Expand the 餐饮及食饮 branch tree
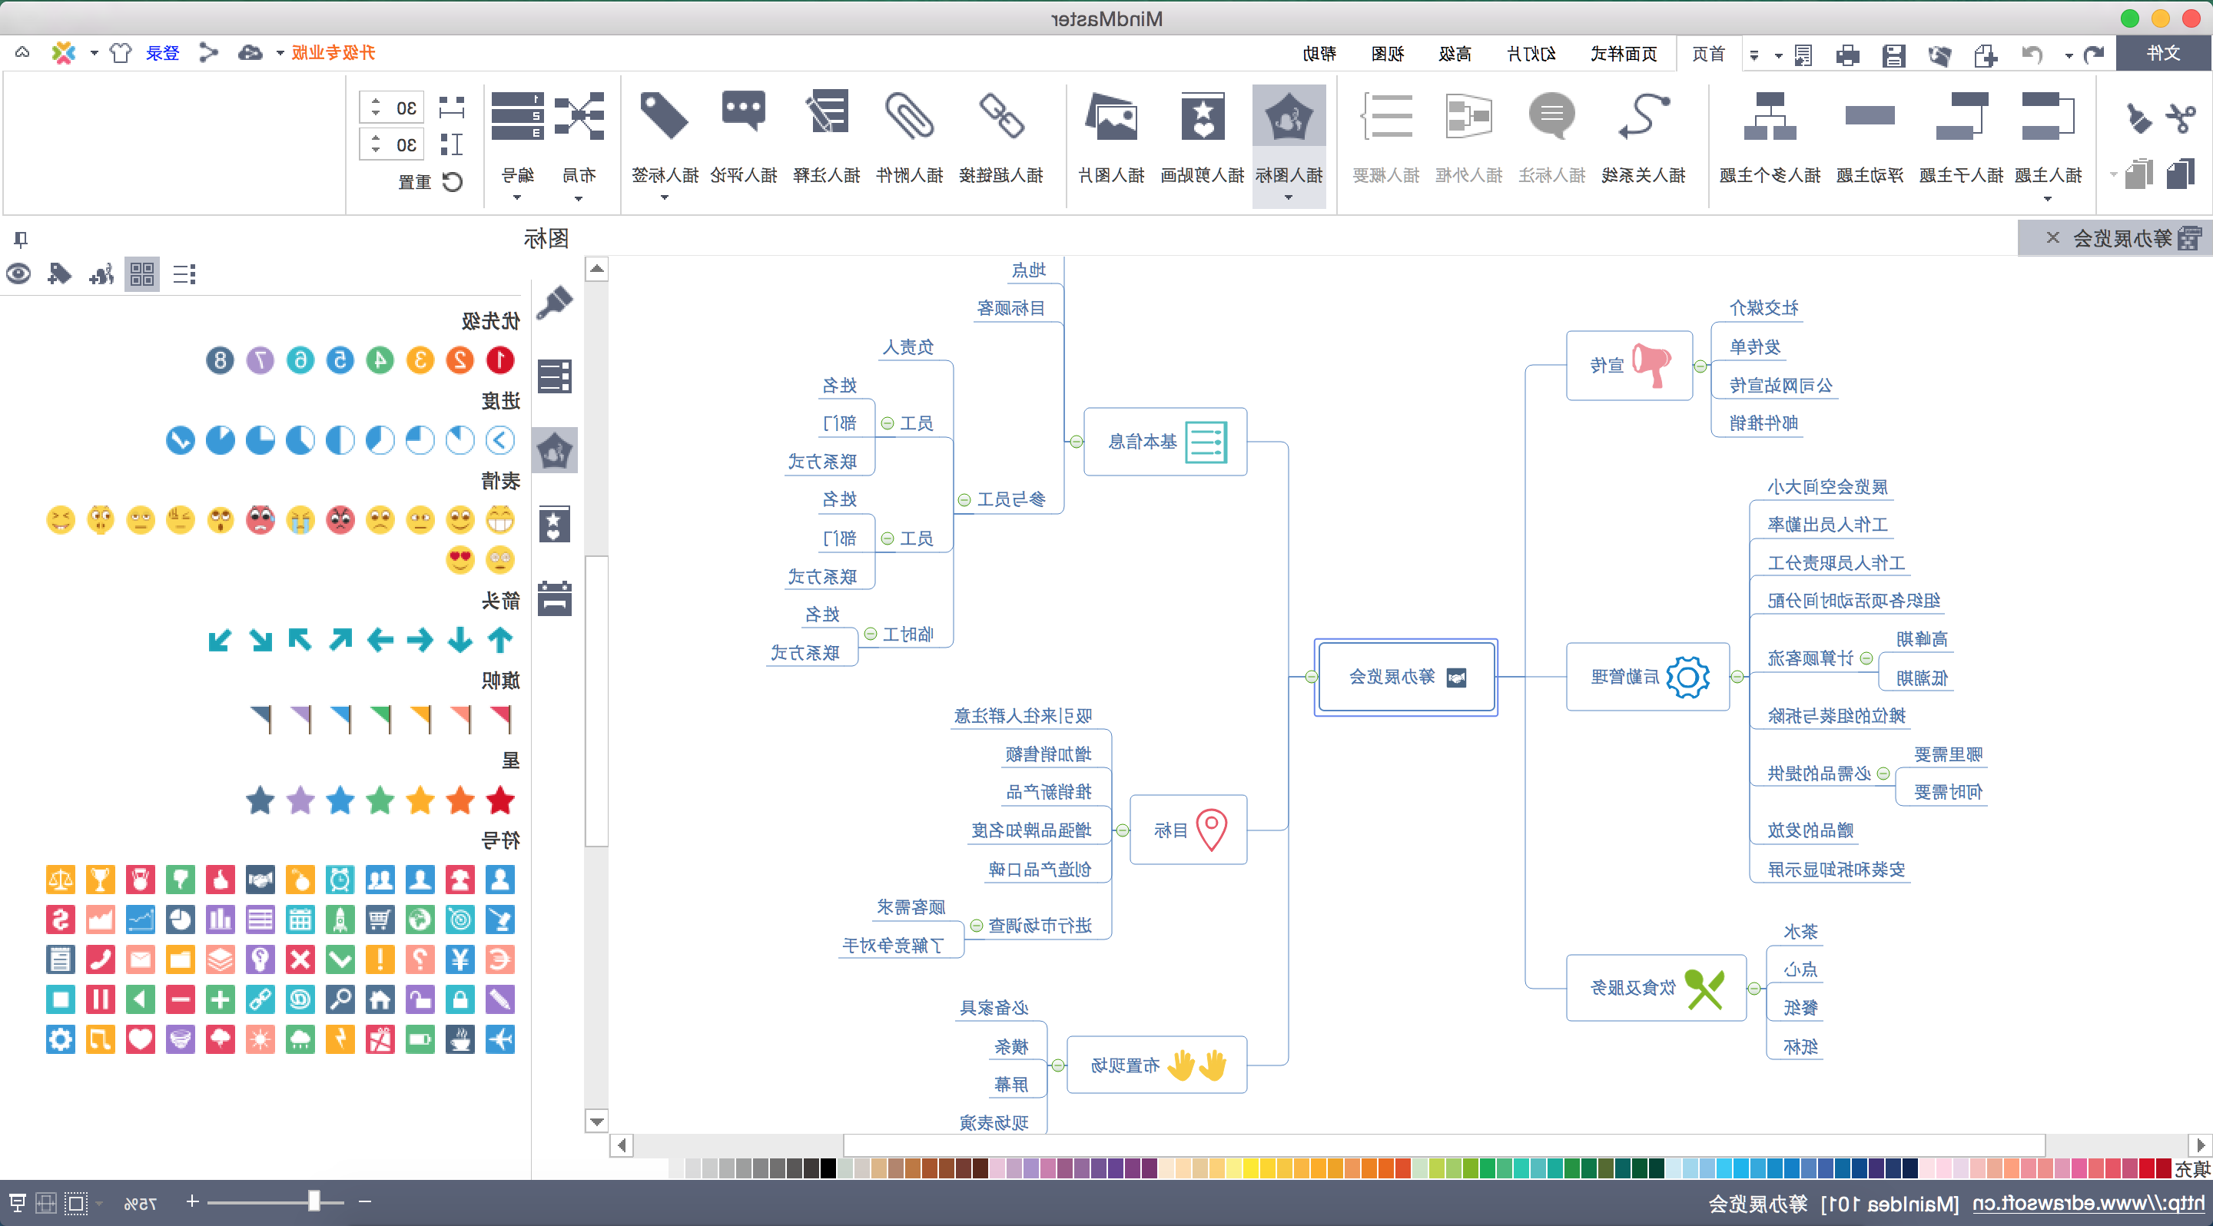The height and width of the screenshot is (1226, 2213). [x=1748, y=987]
